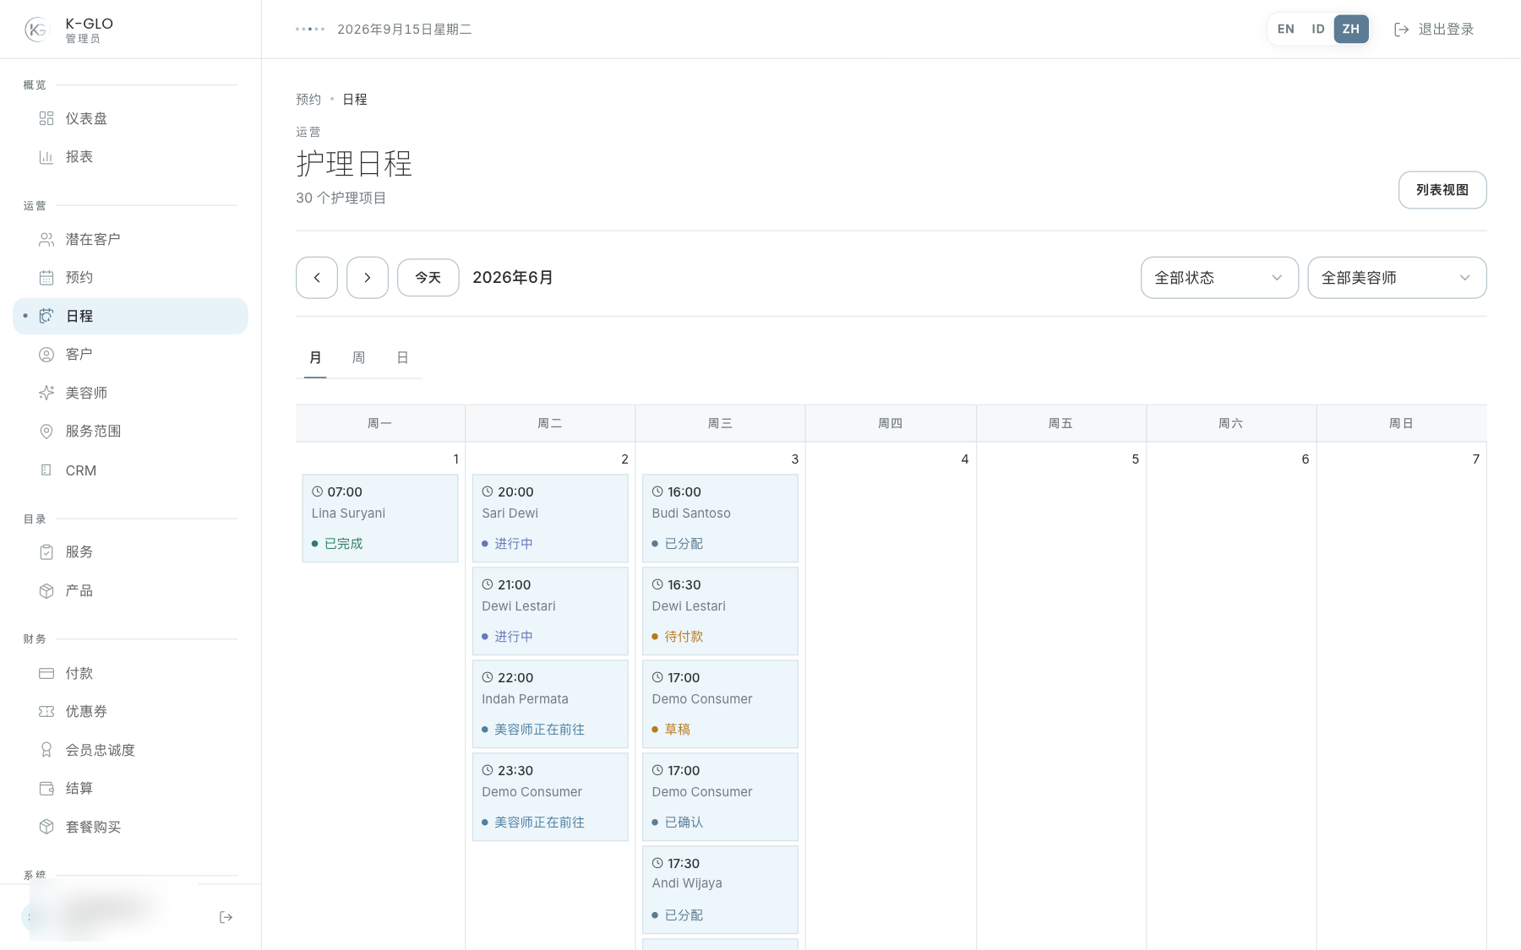Jump to 今天 today
The height and width of the screenshot is (950, 1521).
pos(428,278)
